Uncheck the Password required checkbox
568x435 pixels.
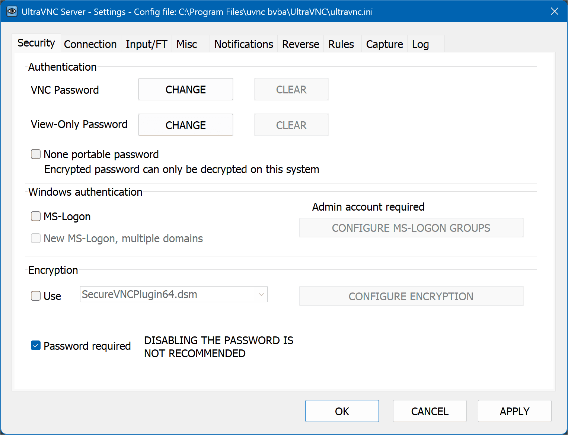pyautogui.click(x=36, y=346)
